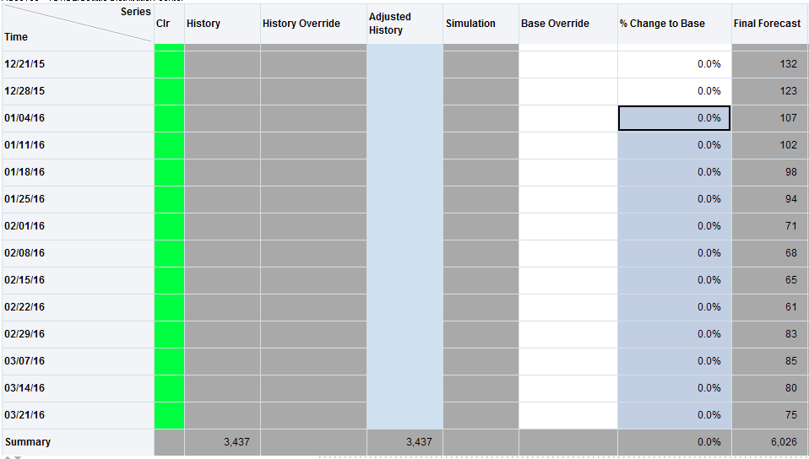Viewport: 809px width, 459px height.
Task: Click Final Forecast value 80
Action: coord(770,388)
